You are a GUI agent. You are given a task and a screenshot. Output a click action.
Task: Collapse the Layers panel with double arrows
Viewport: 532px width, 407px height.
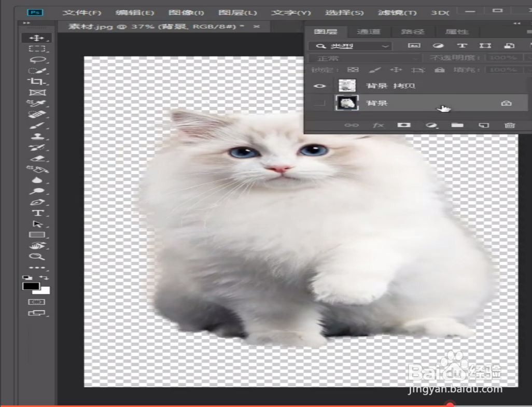(517, 23)
